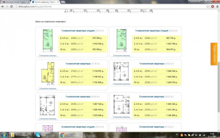Open the floor plan thumbnail priced 1 287 122 р.
220x138 pixels.
[x=47, y=105]
